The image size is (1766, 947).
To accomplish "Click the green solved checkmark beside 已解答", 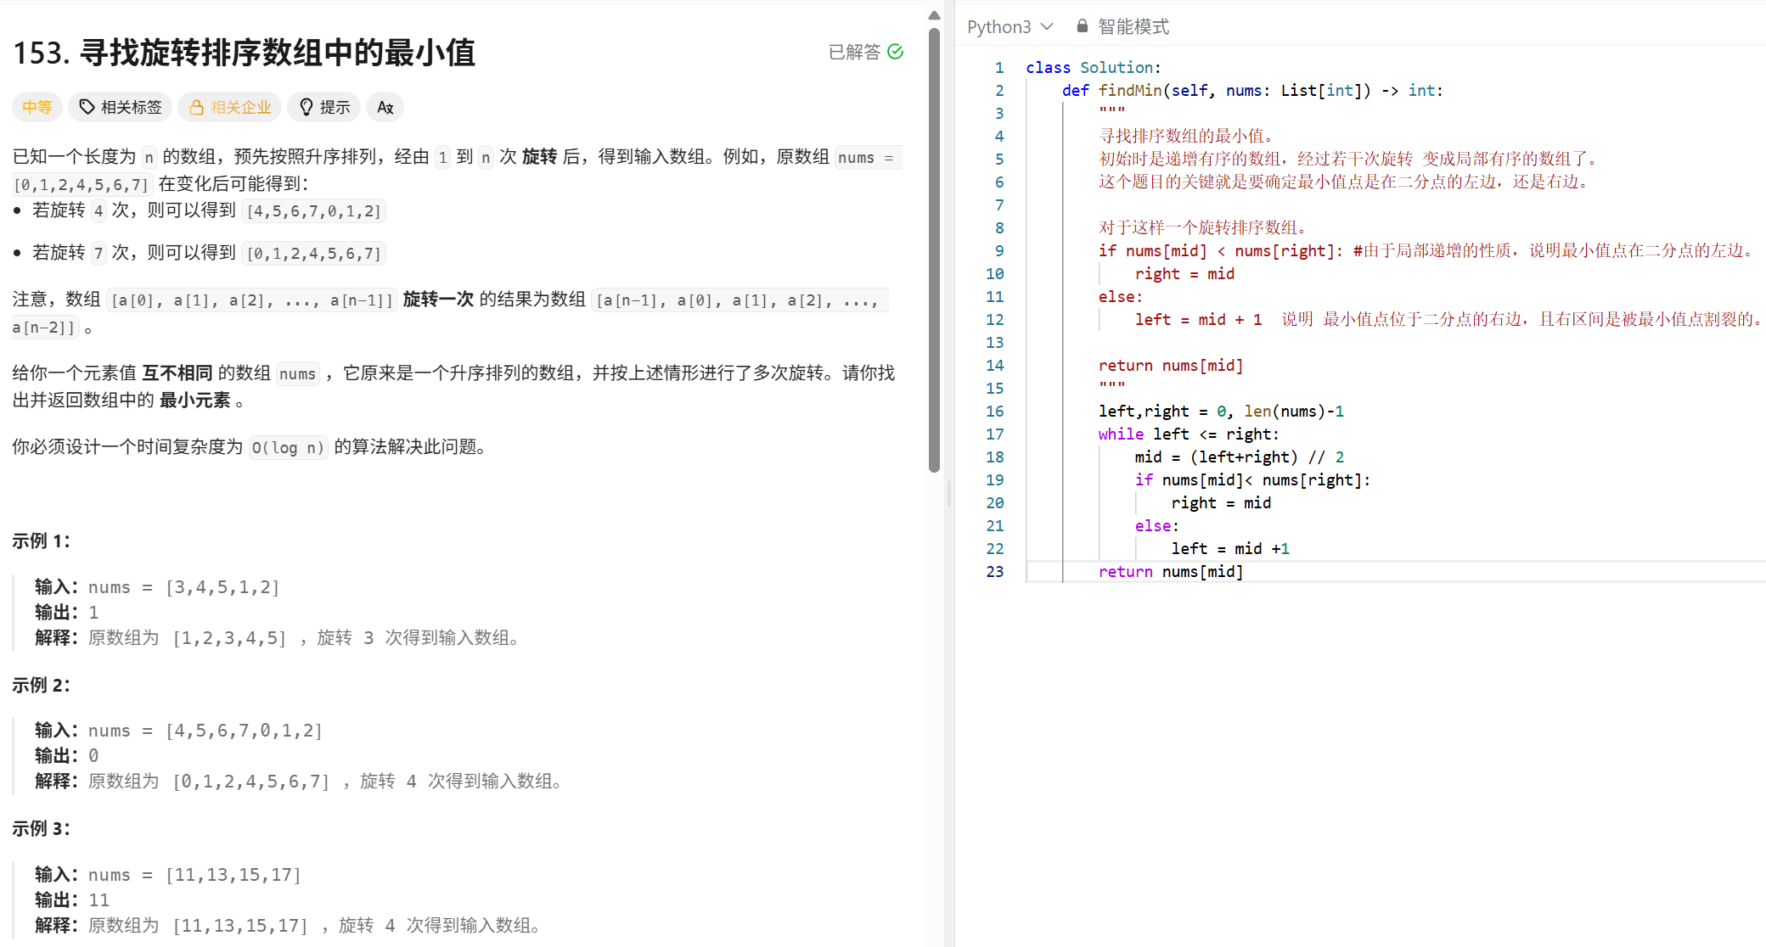I will point(897,52).
